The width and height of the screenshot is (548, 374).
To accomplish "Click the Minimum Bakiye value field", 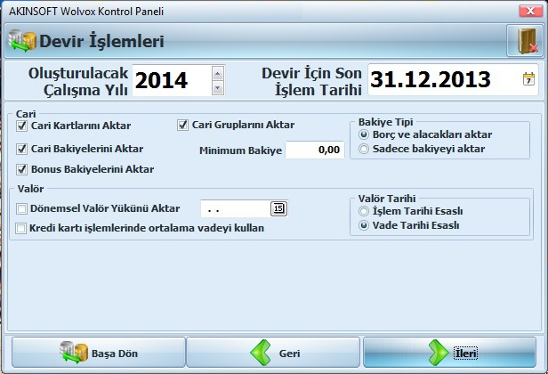I will coord(315,150).
